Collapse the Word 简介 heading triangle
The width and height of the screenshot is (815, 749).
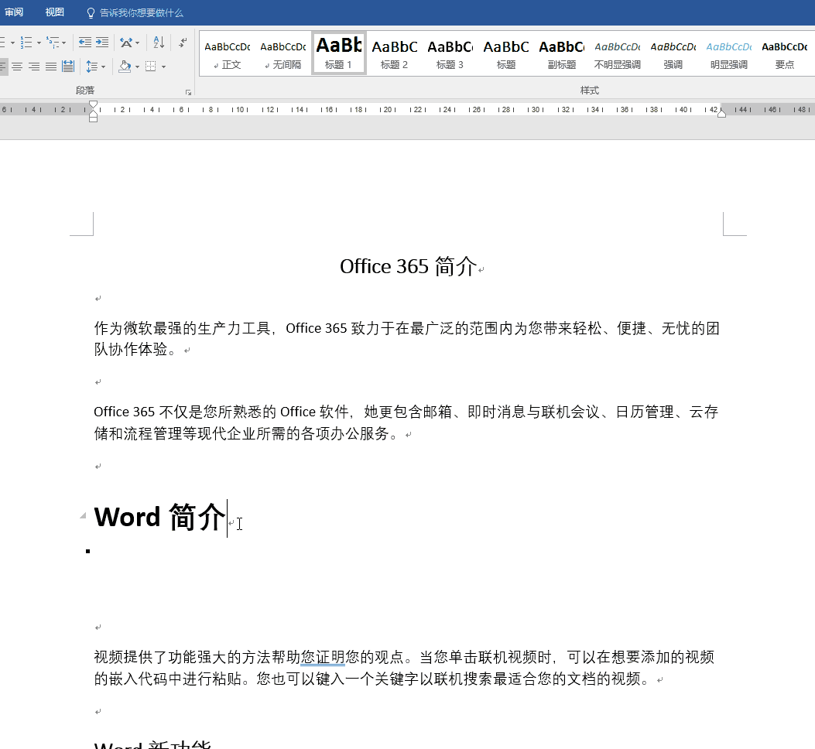pos(83,515)
